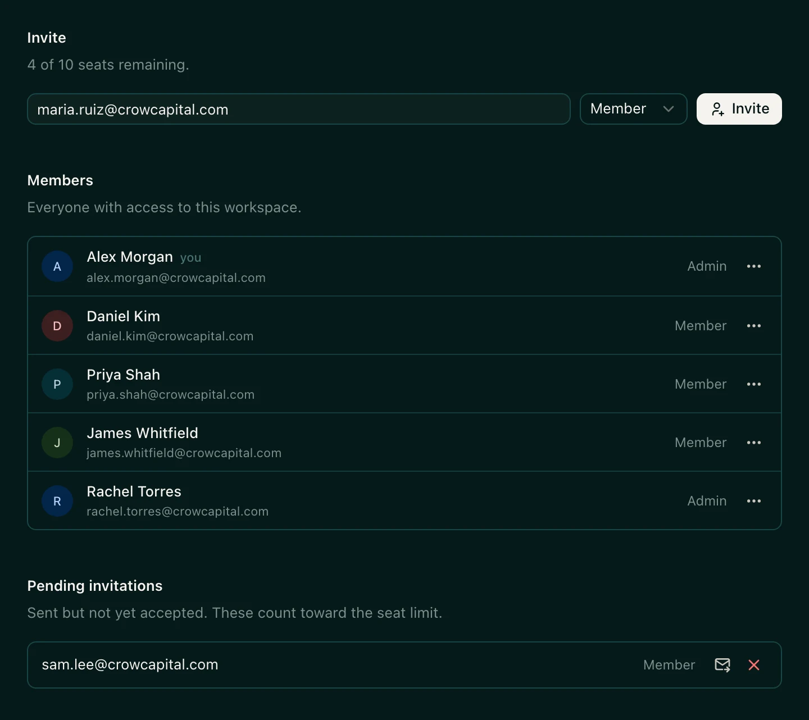Open the more options menu for Alex Morgan
This screenshot has height=720, width=809.
pyautogui.click(x=754, y=266)
